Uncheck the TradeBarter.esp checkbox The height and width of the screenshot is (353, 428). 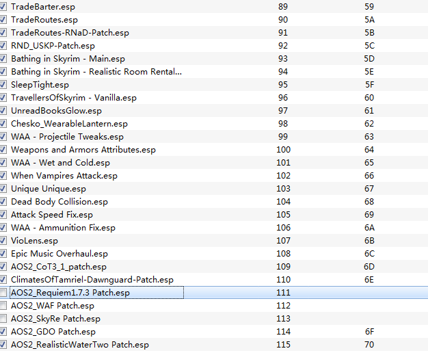pyautogui.click(x=3, y=7)
